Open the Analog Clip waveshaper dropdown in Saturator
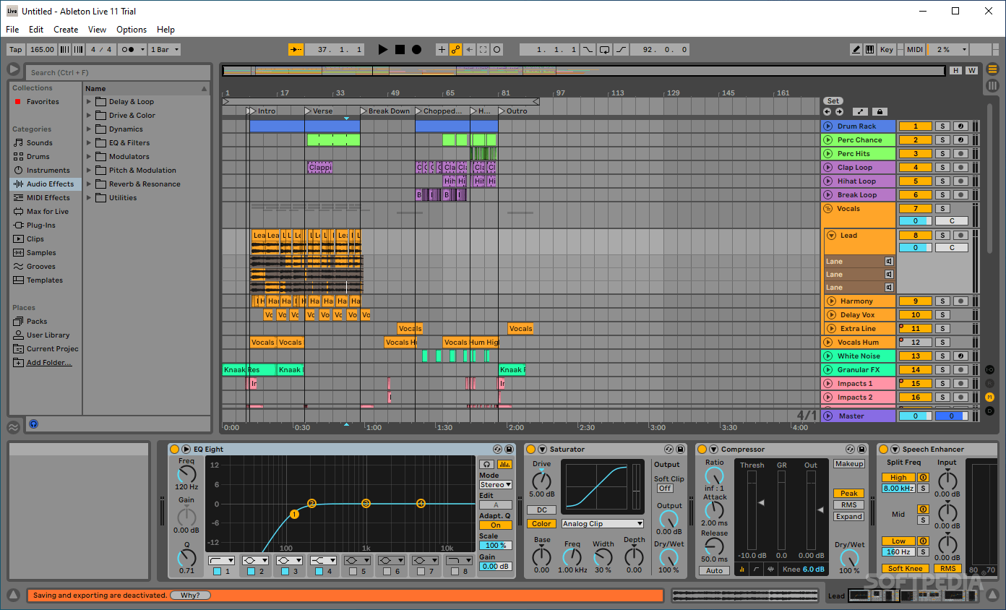Viewport: 1006px width, 610px height. point(602,523)
